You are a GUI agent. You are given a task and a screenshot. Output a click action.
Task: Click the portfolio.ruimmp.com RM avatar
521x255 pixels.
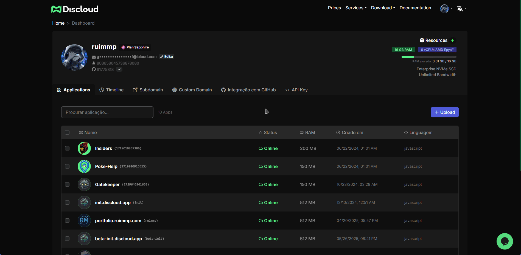84,221
